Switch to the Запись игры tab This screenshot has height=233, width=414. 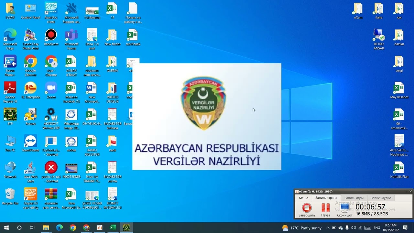(x=354, y=198)
